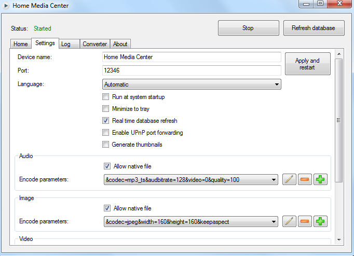Open the Converter tab

[94, 44]
